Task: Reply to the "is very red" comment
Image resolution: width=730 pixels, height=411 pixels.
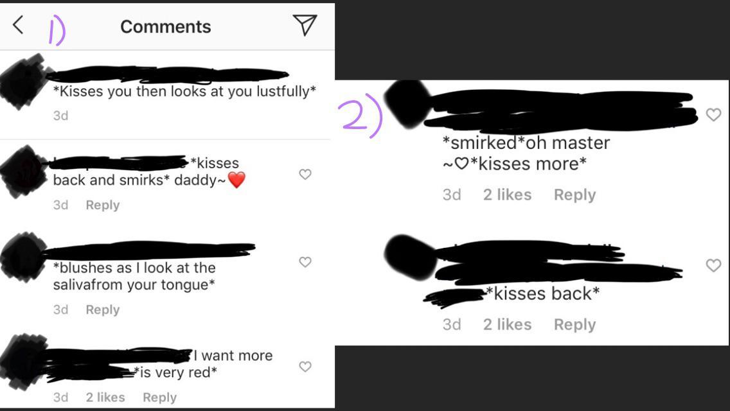Action: [159, 398]
